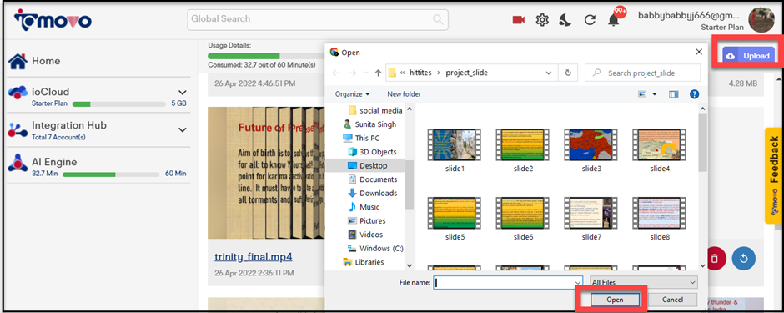Click the blue restore circular arrow icon
Screen dimensions: 784x313
click(743, 259)
